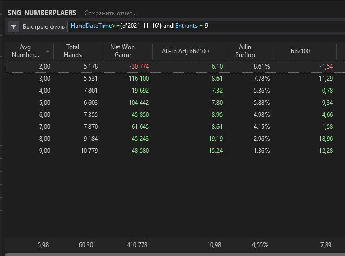The width and height of the screenshot is (345, 256).
Task: Select the row with 116 100 net won
Action: (175, 79)
